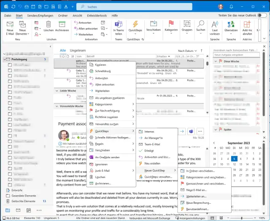This screenshot has width=270, height=221.
Task: Click the sender profile picture in reading pane
Action: tap(64, 135)
